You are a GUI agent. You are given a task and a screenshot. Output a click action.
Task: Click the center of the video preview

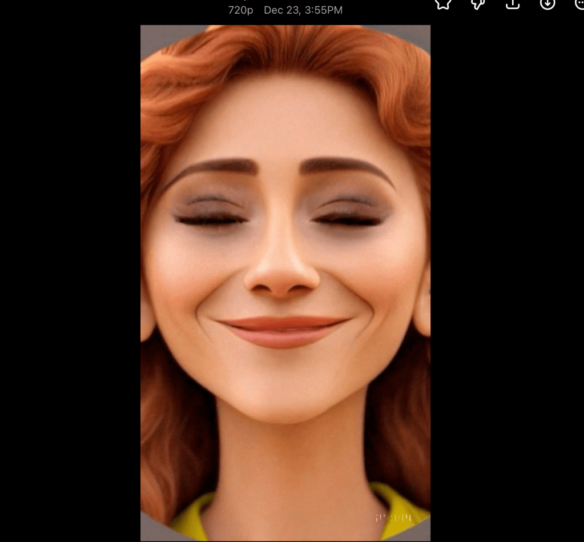285,283
